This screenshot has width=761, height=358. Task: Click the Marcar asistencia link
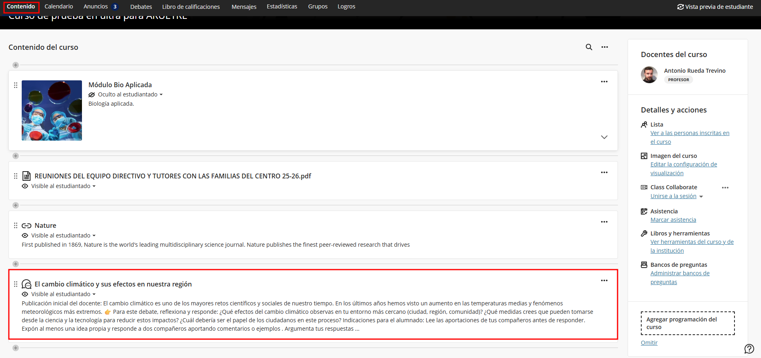coord(673,220)
